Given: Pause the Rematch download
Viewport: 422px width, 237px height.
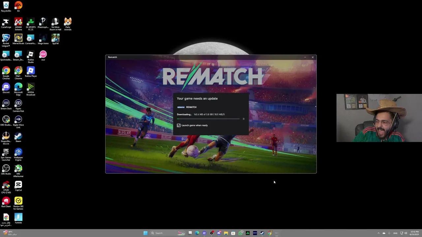Looking at the screenshot, I should (x=244, y=119).
